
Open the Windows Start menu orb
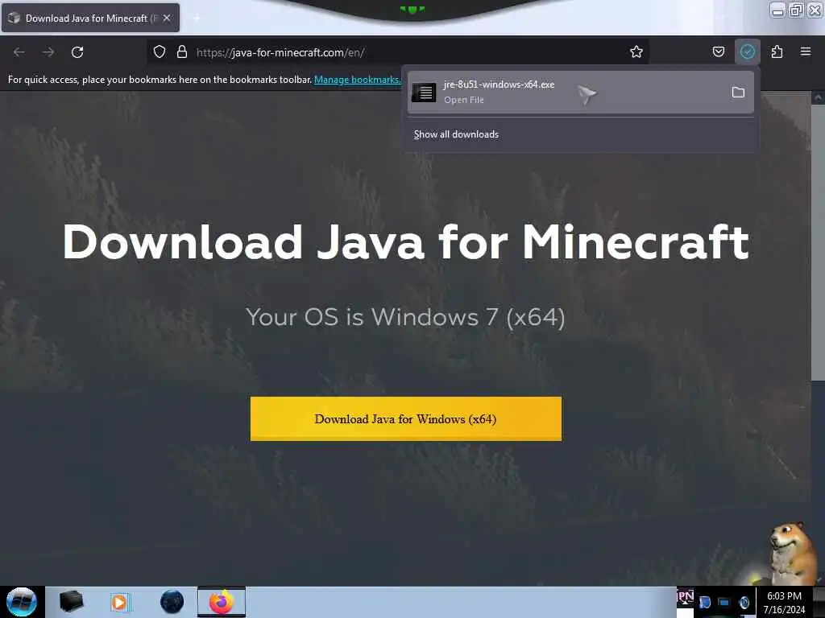click(22, 602)
